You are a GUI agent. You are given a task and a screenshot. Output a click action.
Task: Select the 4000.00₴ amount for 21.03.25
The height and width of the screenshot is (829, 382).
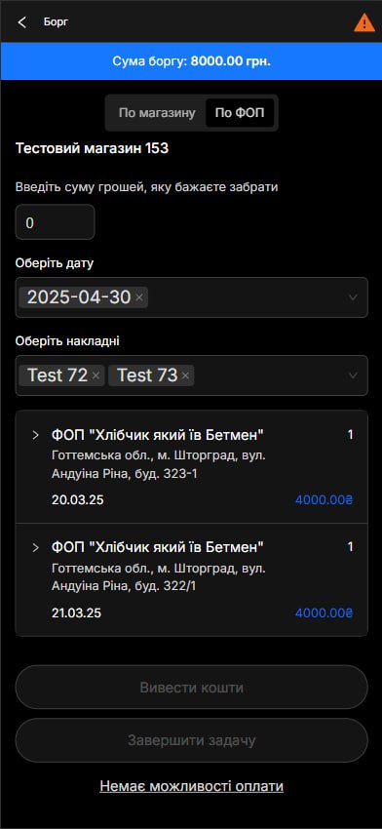324,613
